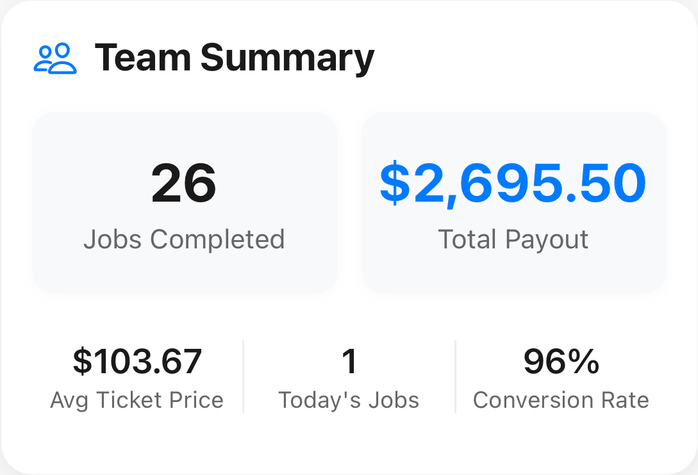Click the Conversion Rate label
Screen dimensions: 698x475
tap(561, 399)
